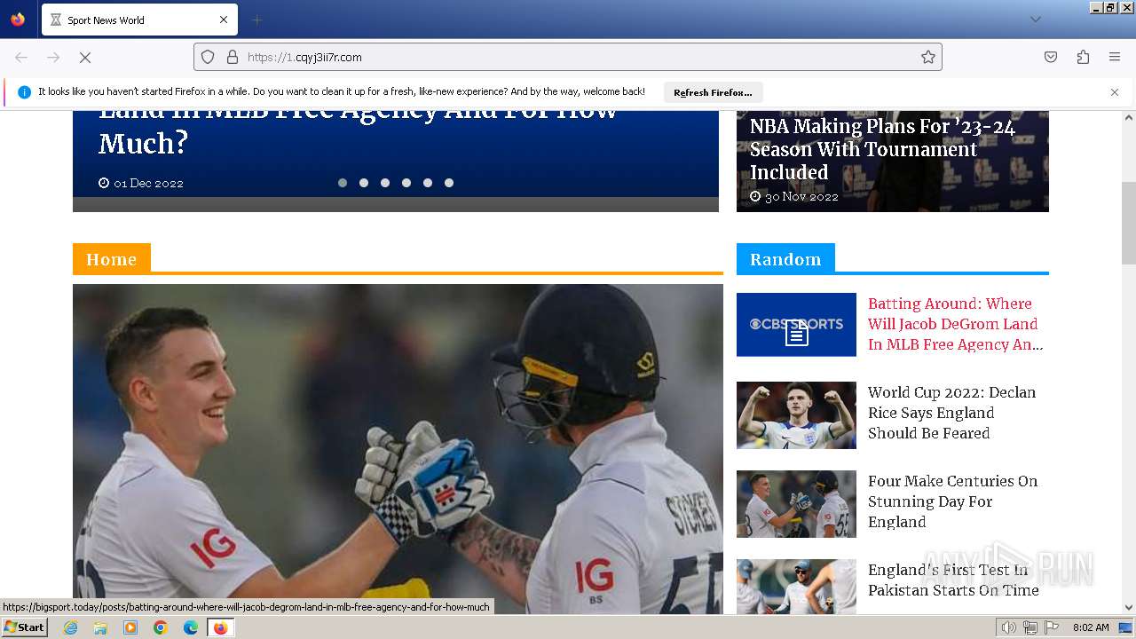Open the Extensions puzzle icon
The width and height of the screenshot is (1136, 639).
tap(1083, 57)
